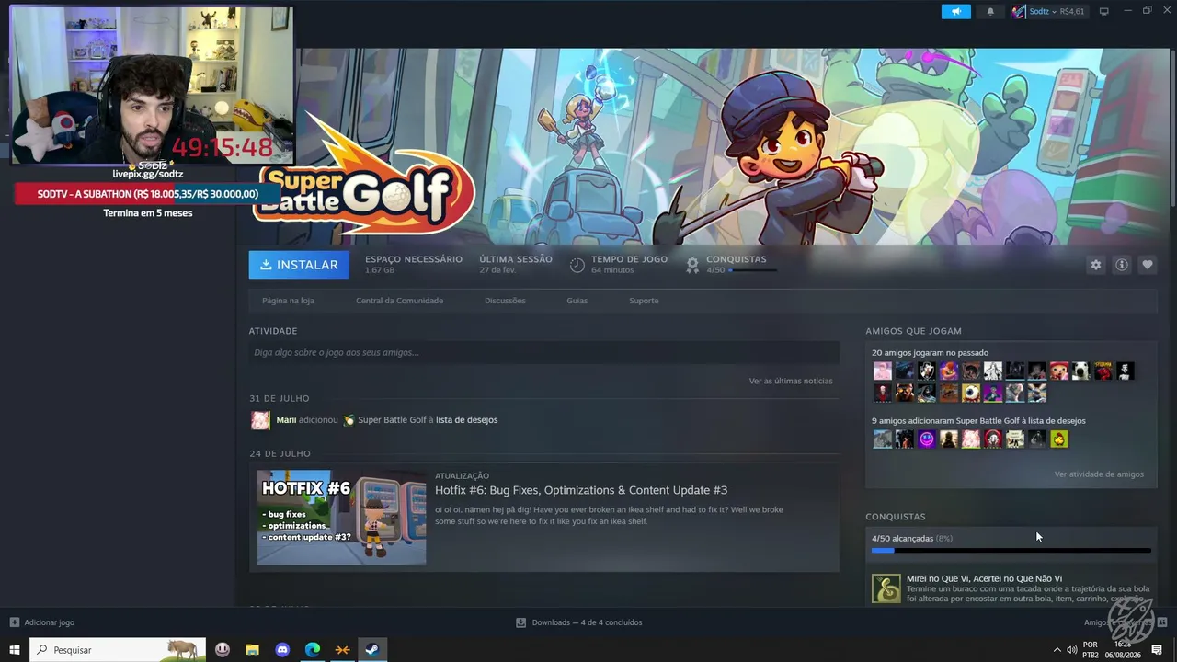Click the clock icon beside Tempo de Jogo
Viewport: 1177px width, 662px height.
click(577, 265)
